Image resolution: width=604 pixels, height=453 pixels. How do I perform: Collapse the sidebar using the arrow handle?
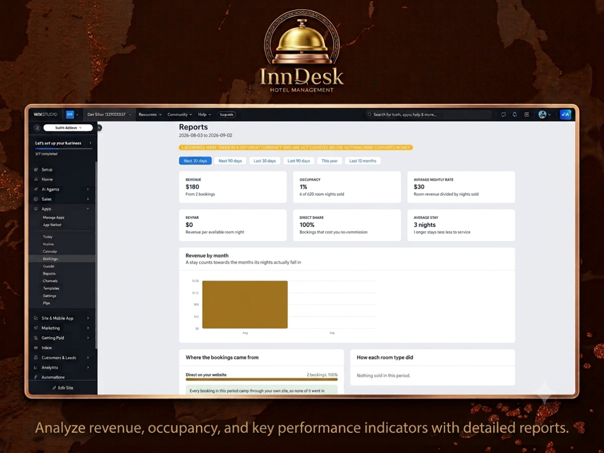(99, 128)
